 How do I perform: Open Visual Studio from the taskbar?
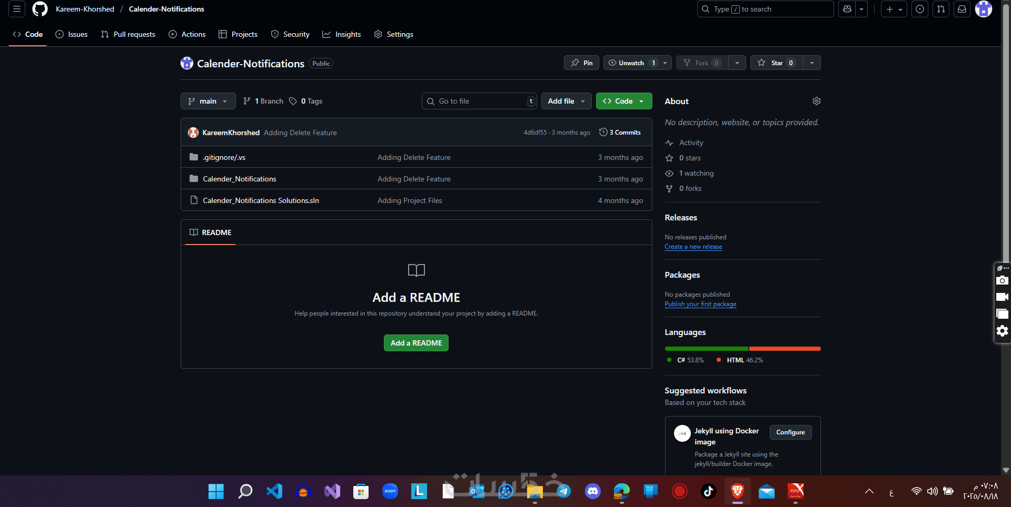[x=332, y=491]
